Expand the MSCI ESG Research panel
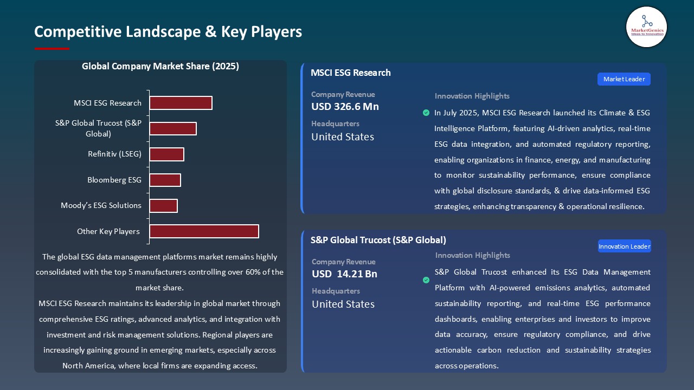 [351, 73]
